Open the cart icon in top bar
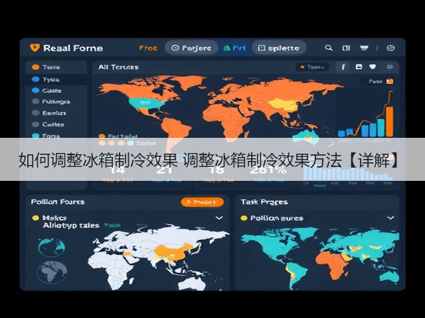The height and width of the screenshot is (318, 425). click(364, 48)
